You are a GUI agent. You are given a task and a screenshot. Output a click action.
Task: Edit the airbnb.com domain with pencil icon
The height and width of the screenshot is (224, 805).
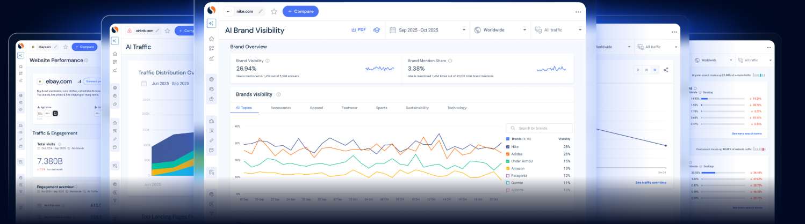point(158,31)
